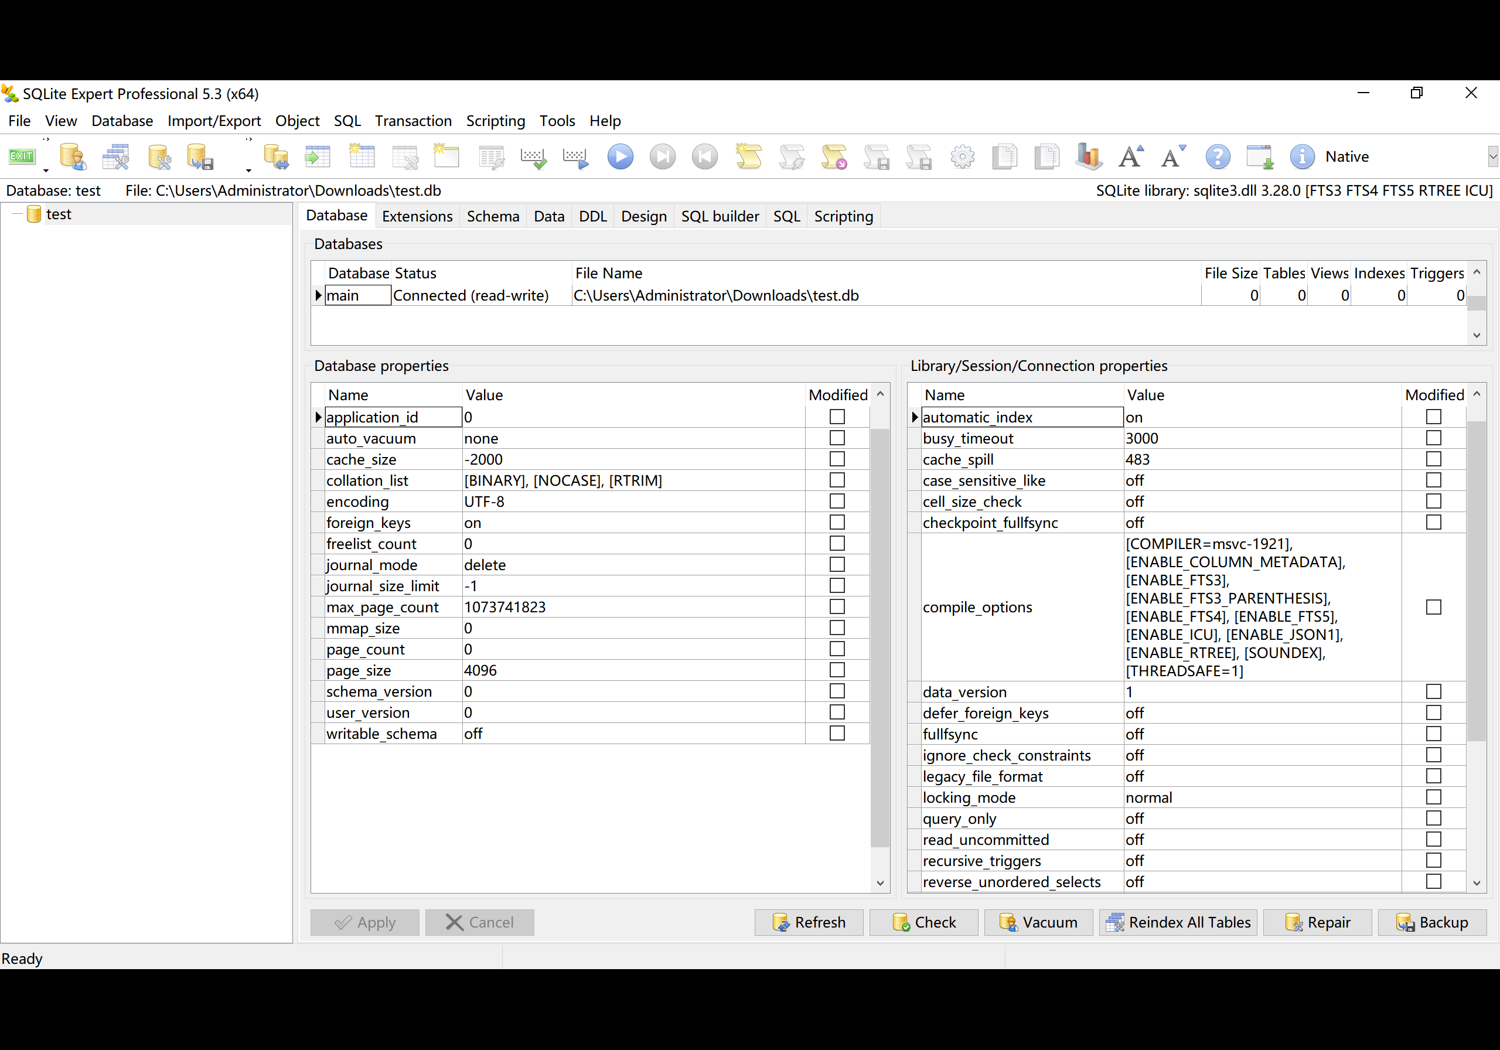Image resolution: width=1500 pixels, height=1050 pixels.
Task: Toggle Modified checkbox for busy_timeout
Action: click(x=1433, y=438)
